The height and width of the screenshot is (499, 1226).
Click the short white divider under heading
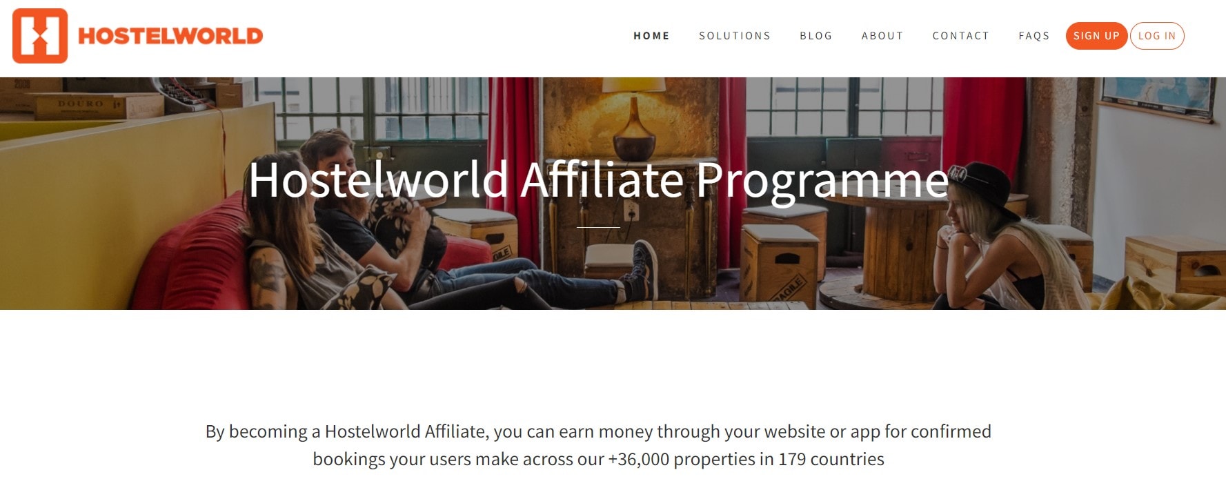(x=598, y=226)
